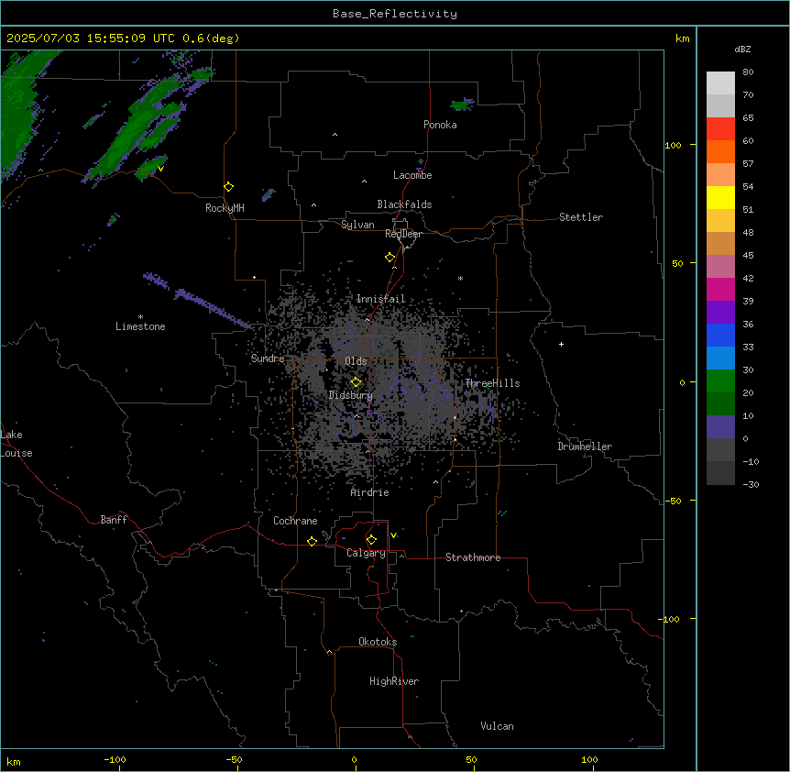Select the Vulcan label

tap(498, 726)
